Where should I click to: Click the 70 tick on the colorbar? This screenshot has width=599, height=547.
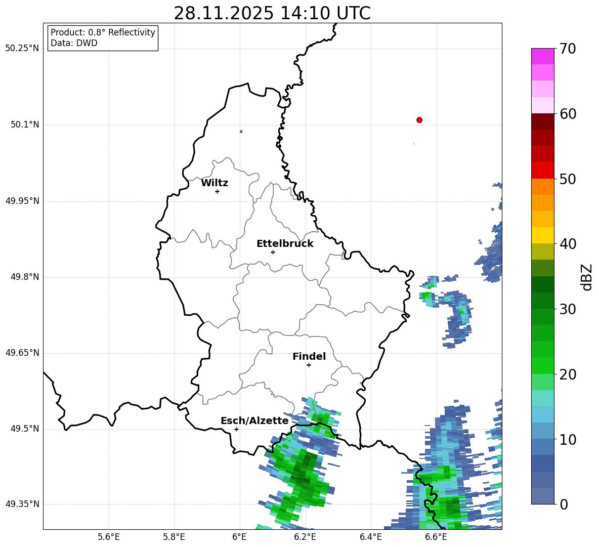pyautogui.click(x=568, y=49)
